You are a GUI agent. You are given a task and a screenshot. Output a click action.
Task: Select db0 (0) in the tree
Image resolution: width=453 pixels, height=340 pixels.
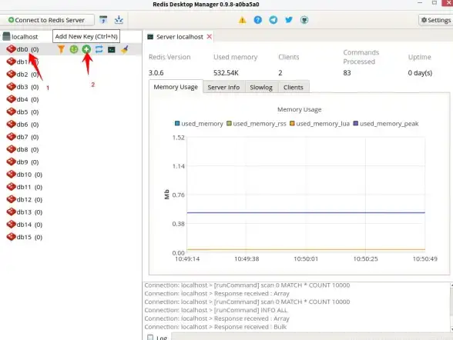[28, 49]
